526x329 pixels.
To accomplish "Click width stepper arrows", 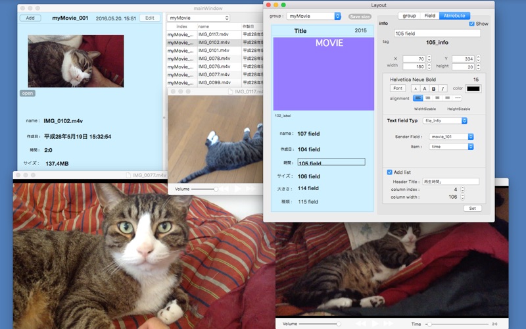I will (429, 66).
